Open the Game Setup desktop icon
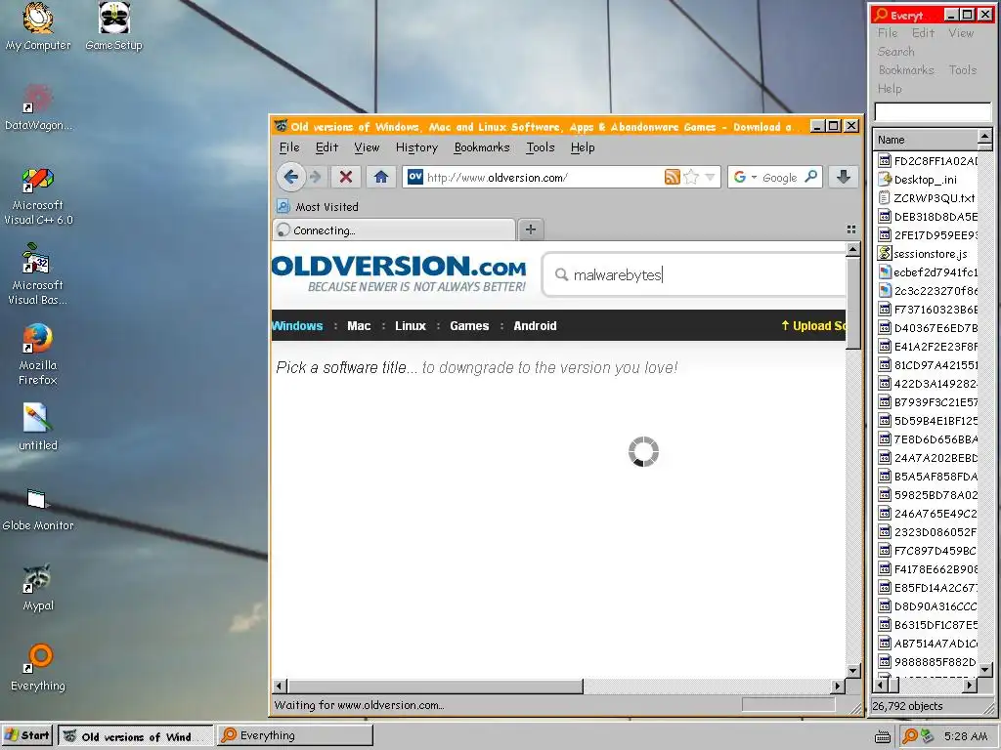Image resolution: width=1001 pixels, height=750 pixels. [x=113, y=26]
